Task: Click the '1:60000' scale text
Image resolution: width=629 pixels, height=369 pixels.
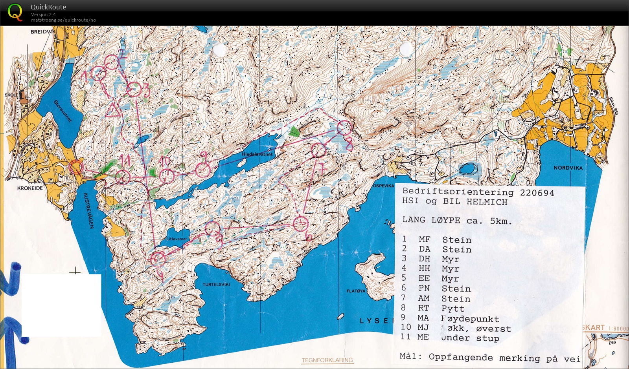Action: tap(618, 329)
